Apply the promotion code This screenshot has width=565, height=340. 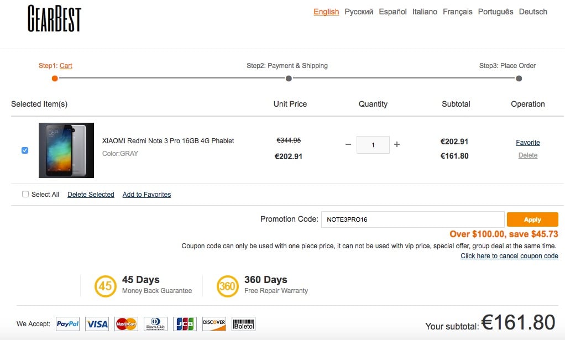pyautogui.click(x=532, y=219)
